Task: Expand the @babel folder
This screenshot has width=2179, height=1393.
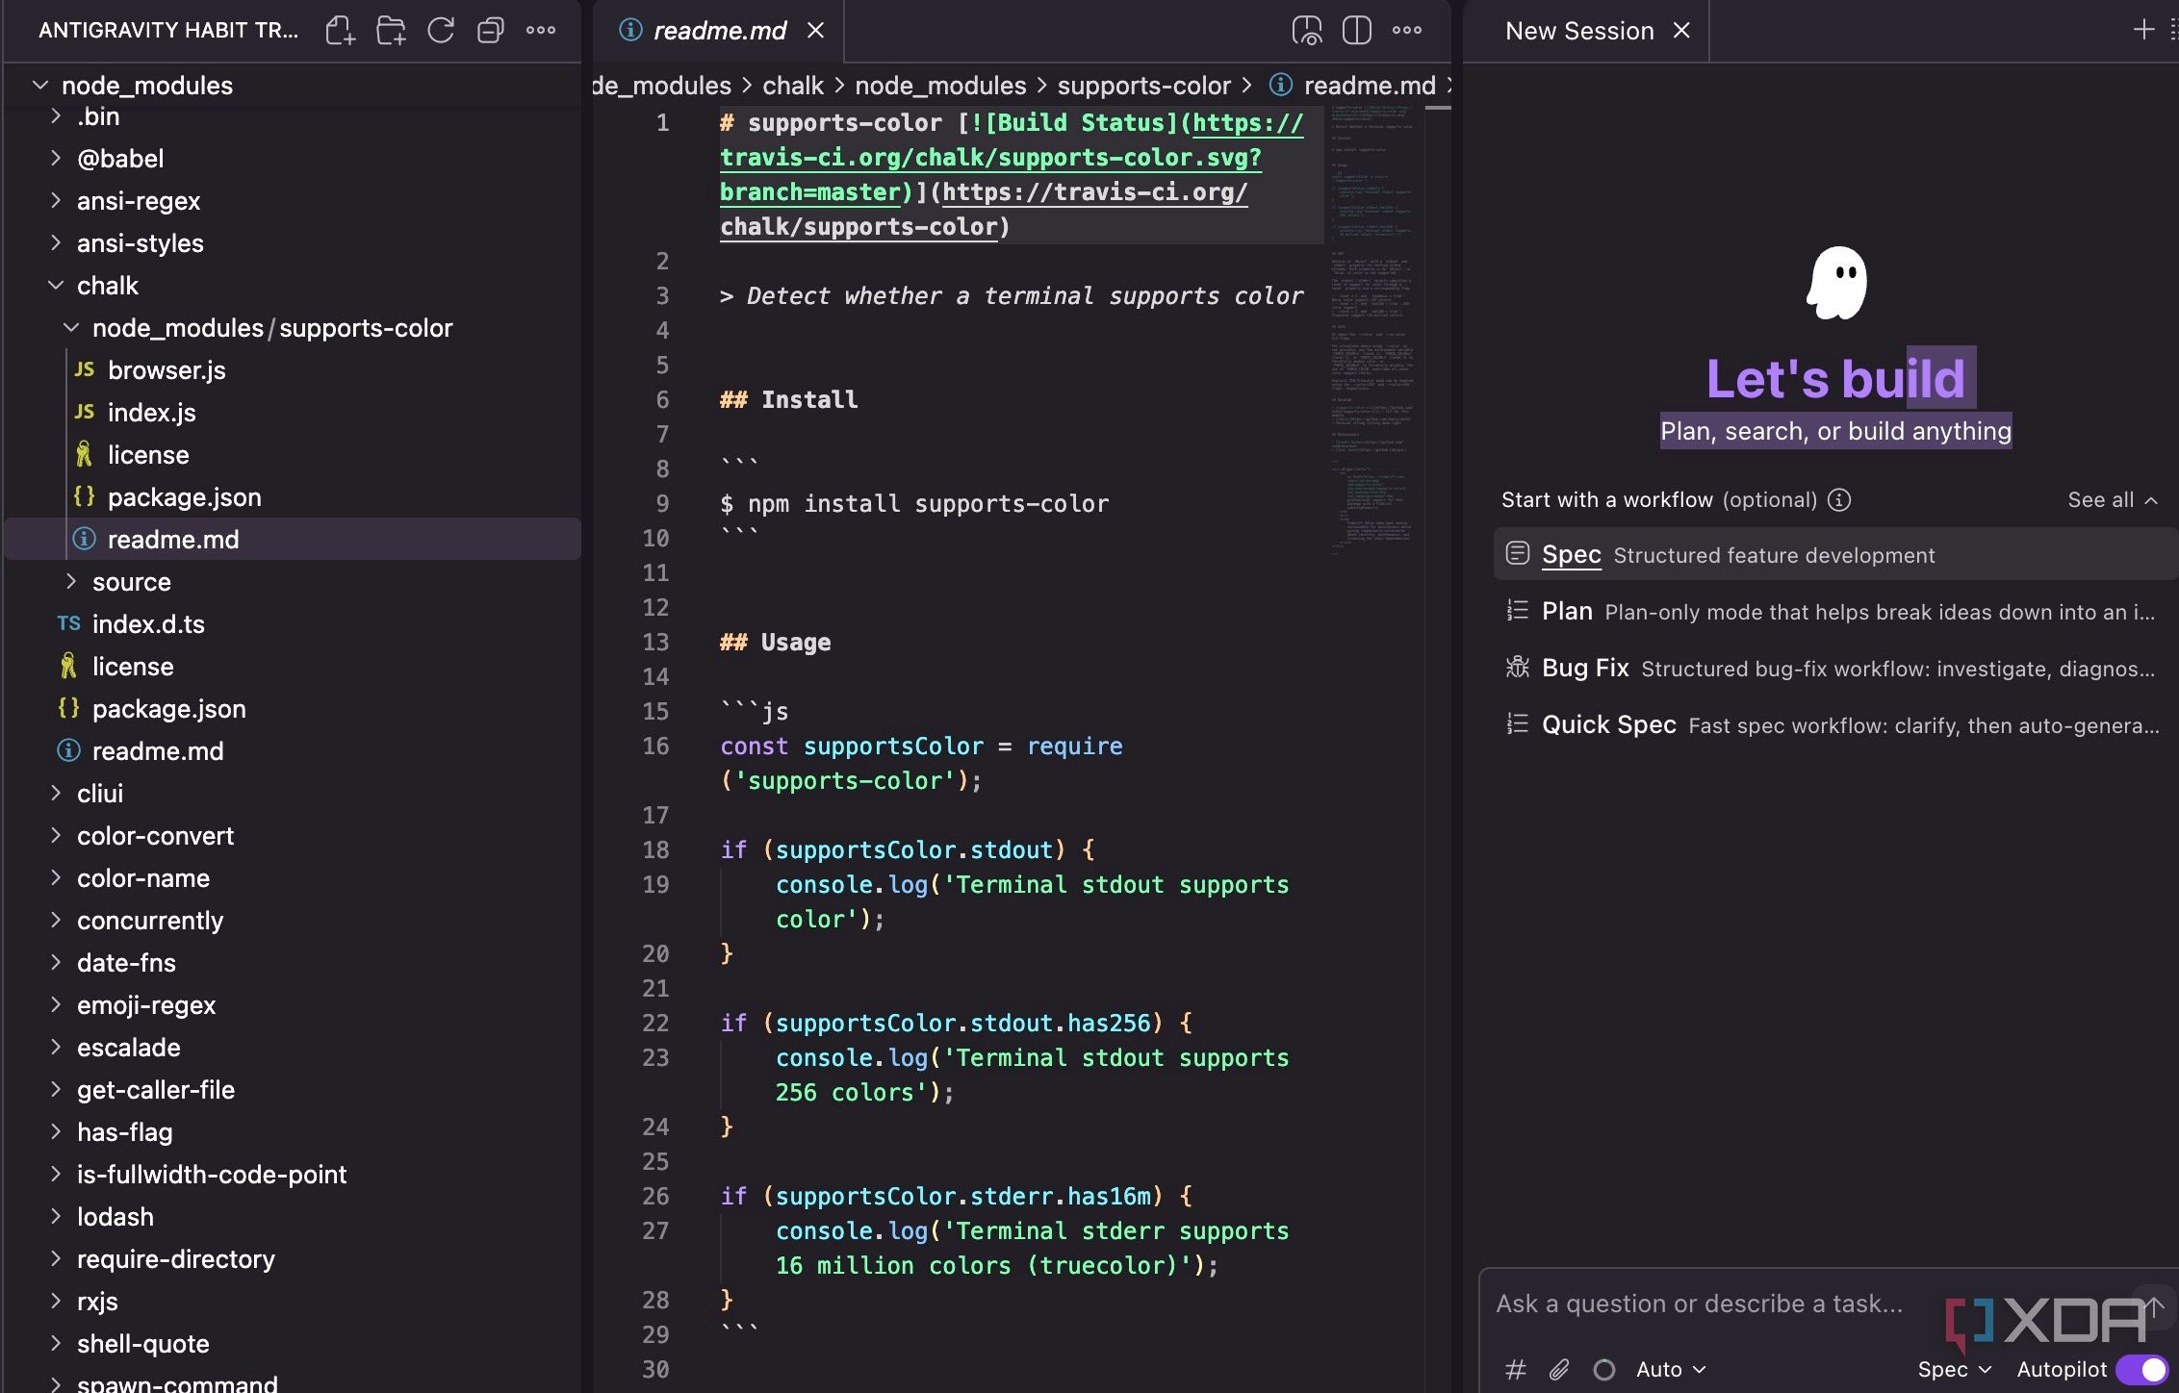Action: tap(56, 159)
